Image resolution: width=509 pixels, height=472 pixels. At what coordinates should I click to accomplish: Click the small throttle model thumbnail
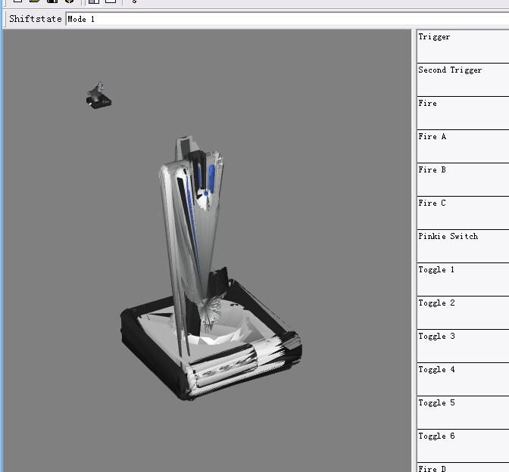tap(98, 96)
